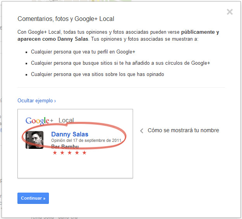Screen dimensions: 242x219
Task: Close the Google+ Local dialog
Action: tap(230, 12)
